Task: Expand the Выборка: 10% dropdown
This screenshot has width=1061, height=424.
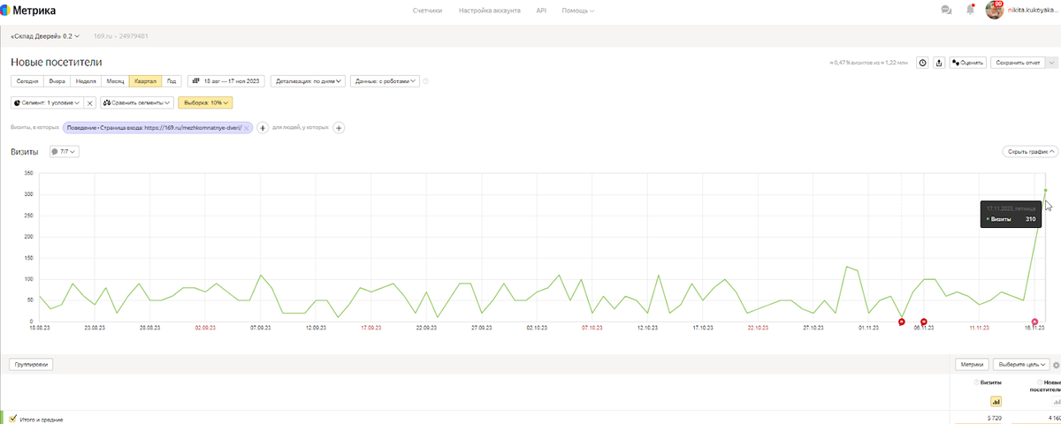Action: pyautogui.click(x=205, y=103)
